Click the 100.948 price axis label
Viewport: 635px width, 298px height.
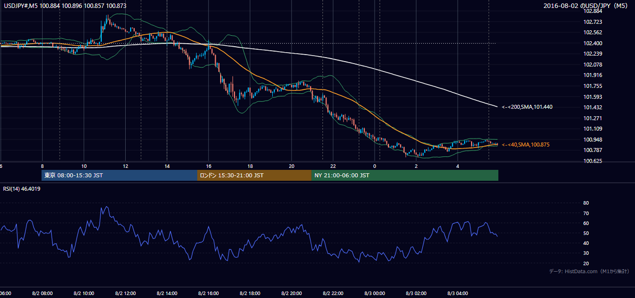[x=593, y=140]
